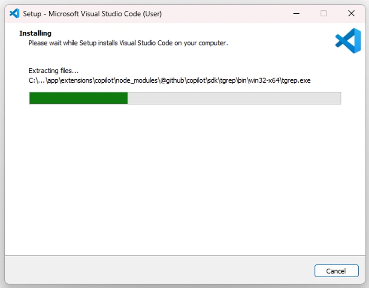The height and width of the screenshot is (288, 369).
Task: Click the 'Extracting files...' status text
Action: tap(54, 71)
